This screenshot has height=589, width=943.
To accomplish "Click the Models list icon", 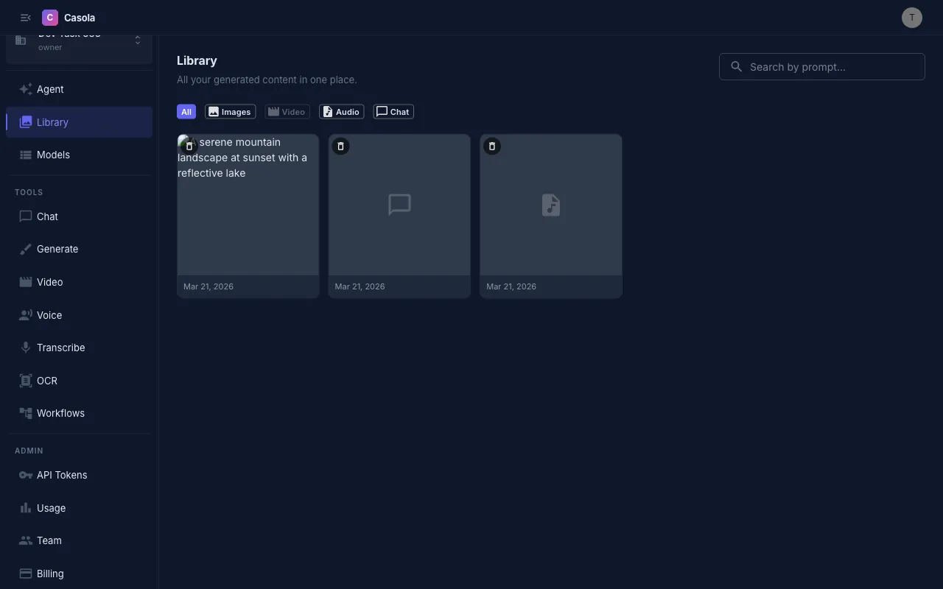I will [x=25, y=155].
